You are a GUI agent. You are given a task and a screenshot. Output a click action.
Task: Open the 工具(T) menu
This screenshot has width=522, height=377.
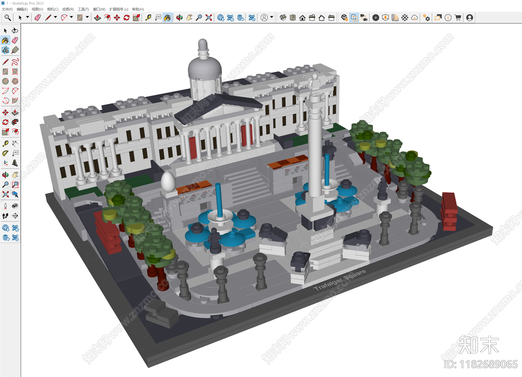pos(83,9)
